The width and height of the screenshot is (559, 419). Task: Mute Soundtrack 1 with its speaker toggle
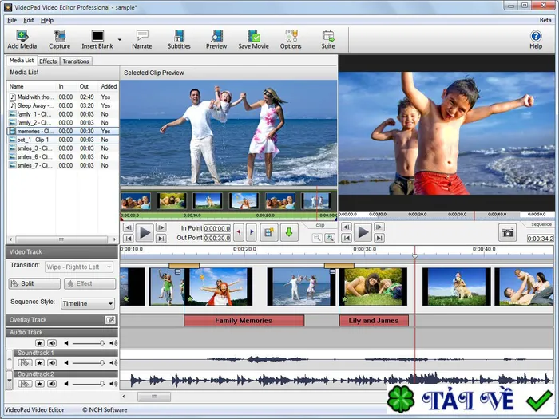[52, 362]
